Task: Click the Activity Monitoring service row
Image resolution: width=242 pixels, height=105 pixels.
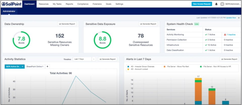Action: pyautogui.click(x=203, y=34)
